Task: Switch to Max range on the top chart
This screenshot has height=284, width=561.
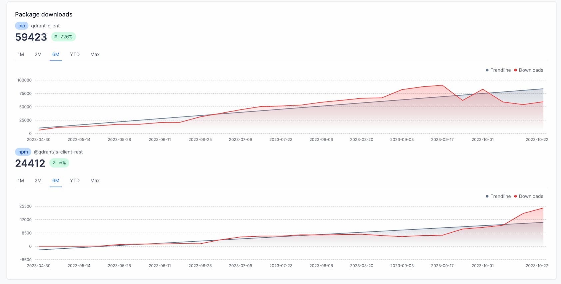Action: point(95,54)
